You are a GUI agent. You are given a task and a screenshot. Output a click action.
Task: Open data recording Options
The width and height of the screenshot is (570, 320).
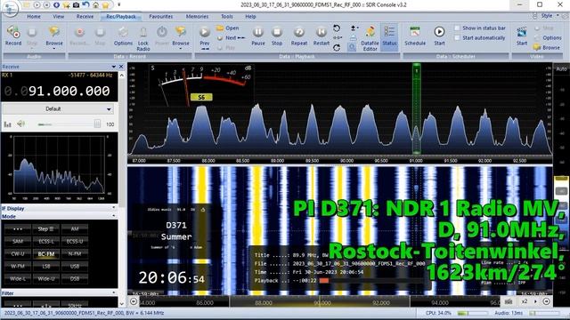[123, 36]
